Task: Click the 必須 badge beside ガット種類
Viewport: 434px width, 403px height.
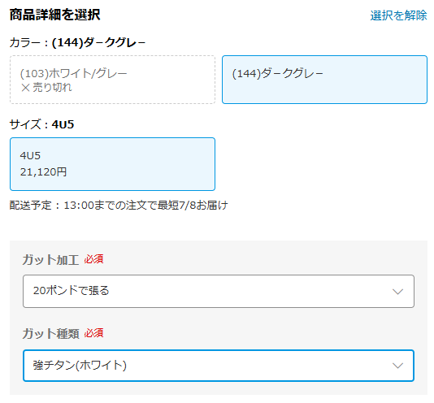Action: pos(93,333)
